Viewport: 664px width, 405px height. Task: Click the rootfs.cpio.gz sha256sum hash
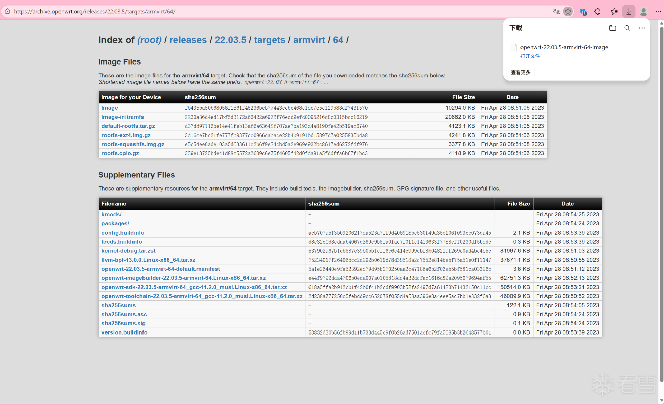(276, 153)
